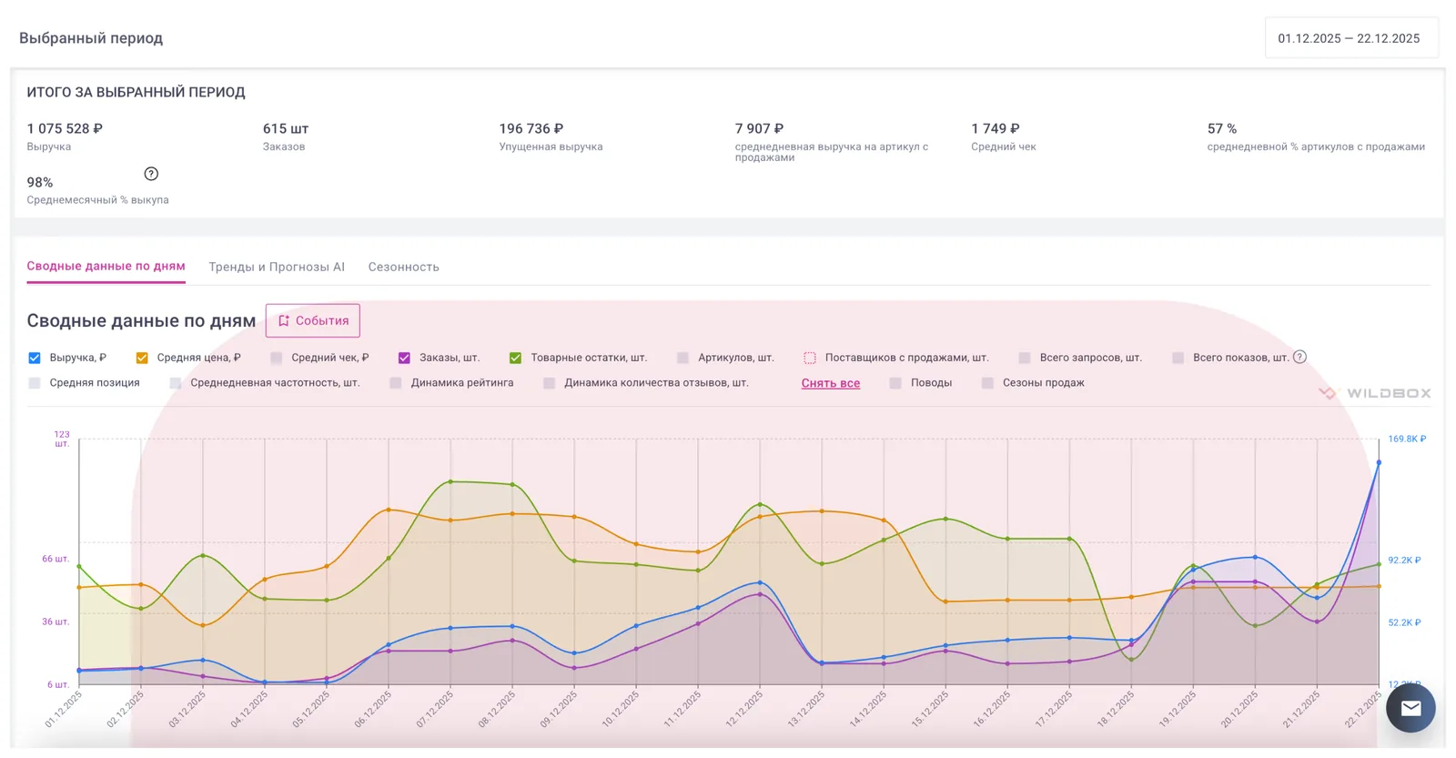Click the 66 шт. left axis label
Screen dimensions: 1456x758
click(x=56, y=559)
